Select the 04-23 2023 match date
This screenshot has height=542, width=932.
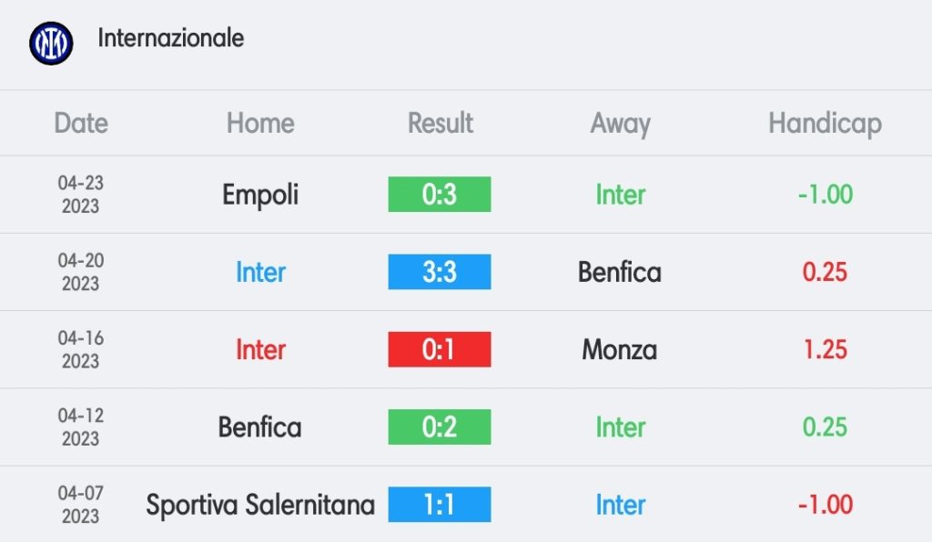tap(81, 194)
